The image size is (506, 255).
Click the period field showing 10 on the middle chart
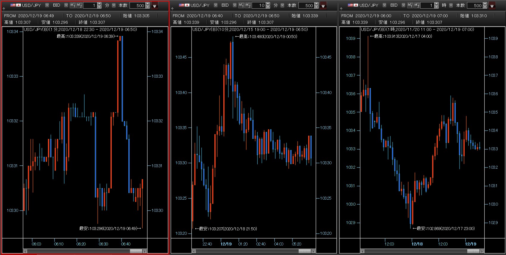259,5
